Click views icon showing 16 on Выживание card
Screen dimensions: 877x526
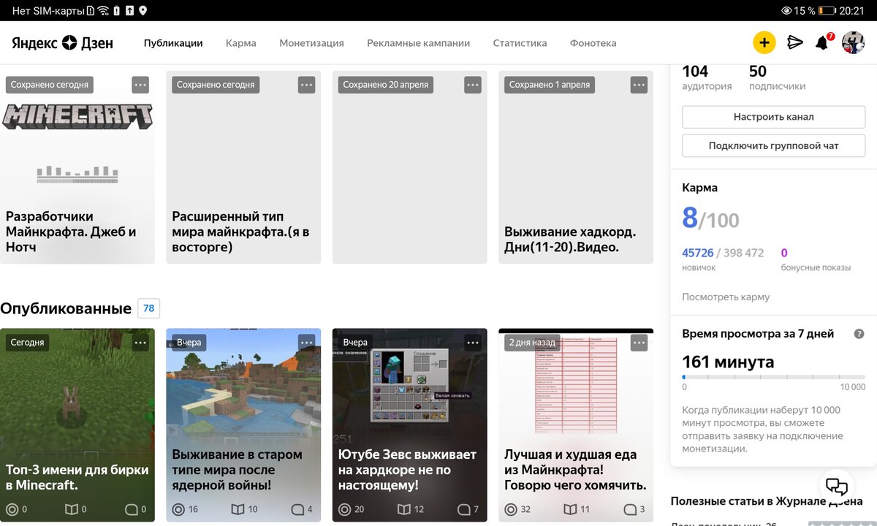[x=178, y=509]
